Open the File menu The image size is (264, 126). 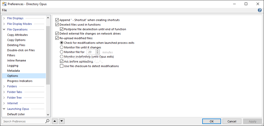coord(4,10)
